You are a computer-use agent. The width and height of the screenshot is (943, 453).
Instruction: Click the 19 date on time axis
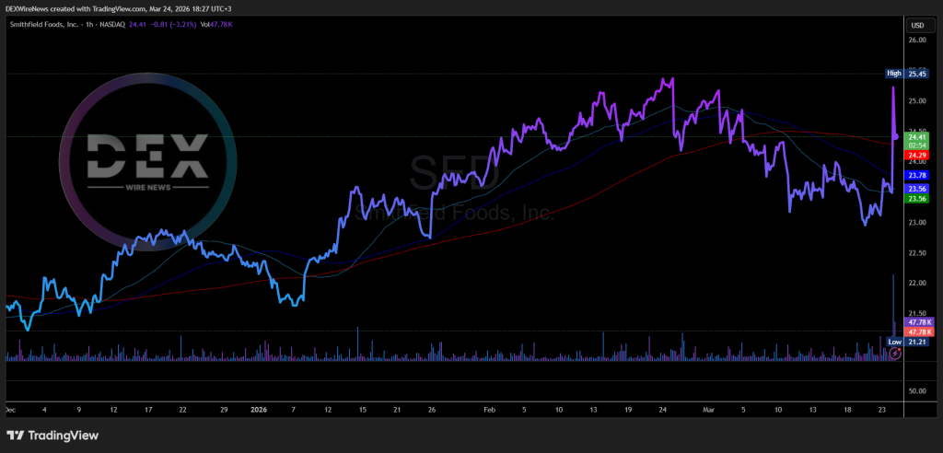tap(628, 410)
